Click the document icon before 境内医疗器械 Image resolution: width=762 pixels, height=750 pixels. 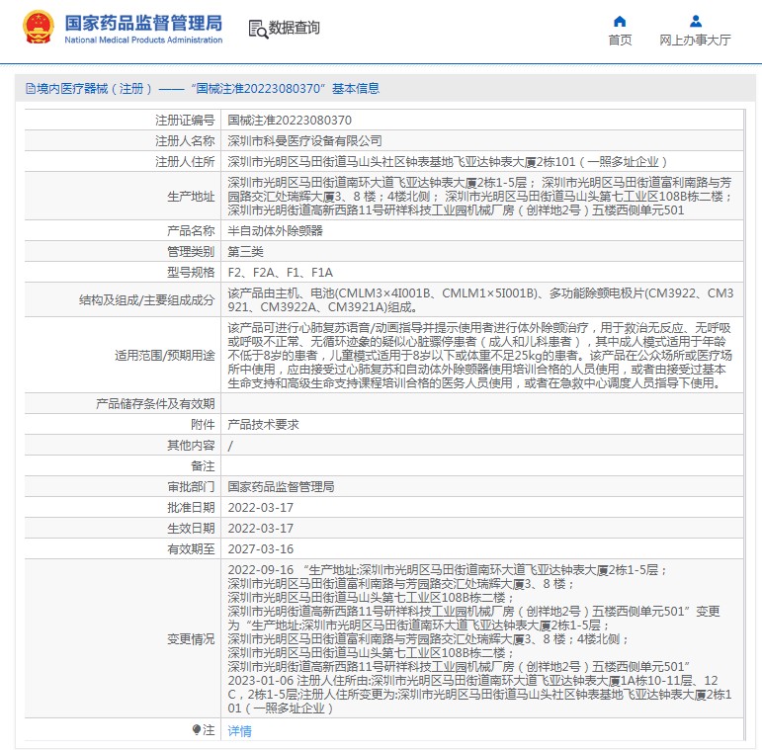[x=30, y=88]
